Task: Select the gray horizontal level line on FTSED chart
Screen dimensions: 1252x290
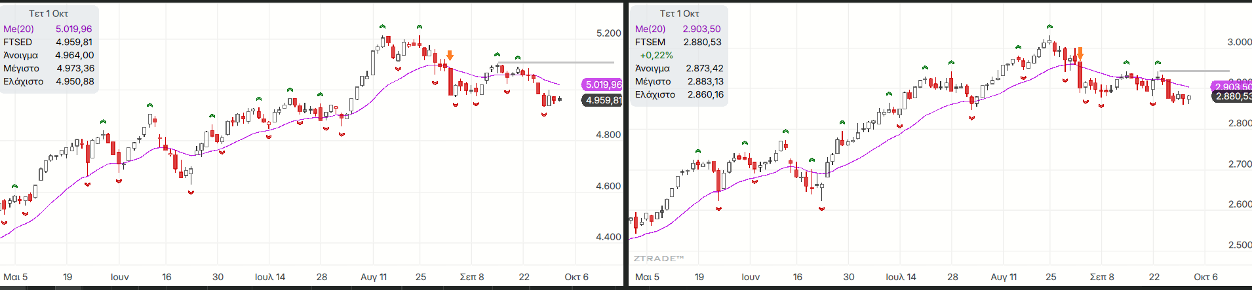Action: click(557, 63)
